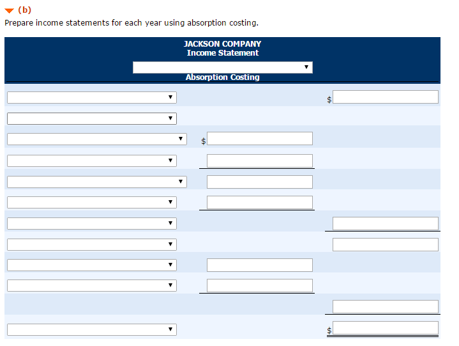Click the third middle-column amount field
The height and width of the screenshot is (346, 459).
pos(259,182)
